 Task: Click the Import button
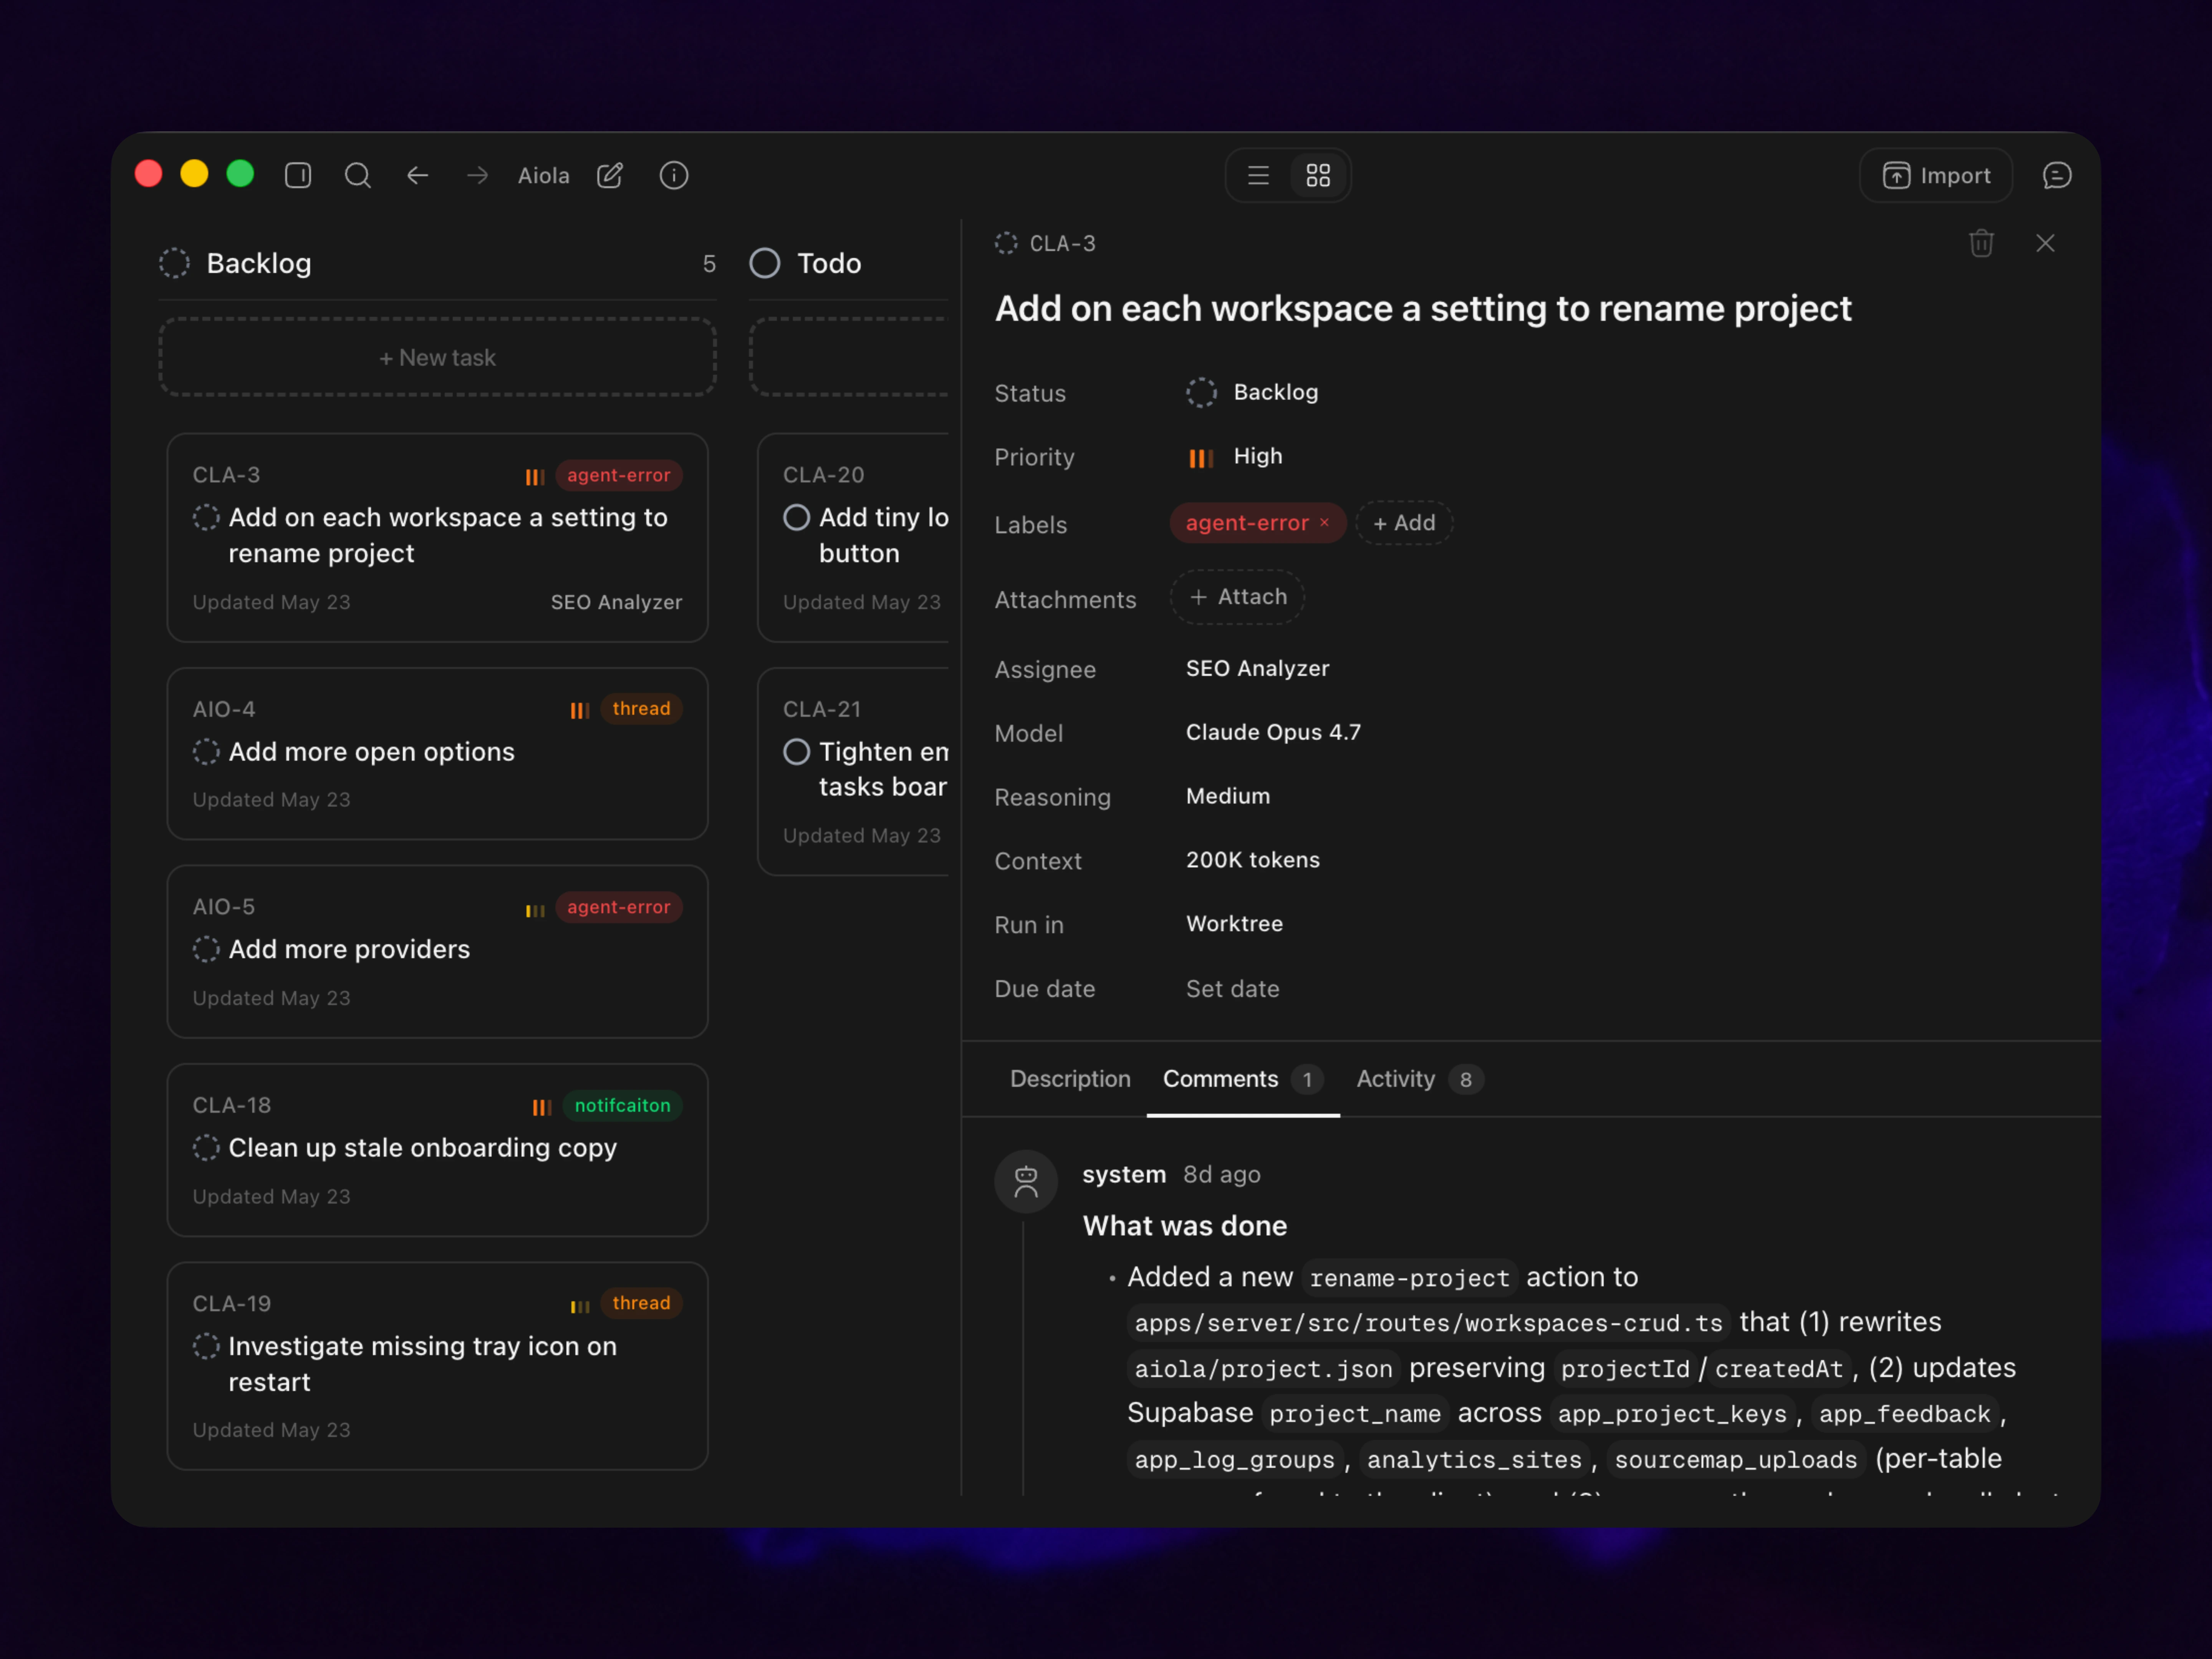pos(1936,176)
